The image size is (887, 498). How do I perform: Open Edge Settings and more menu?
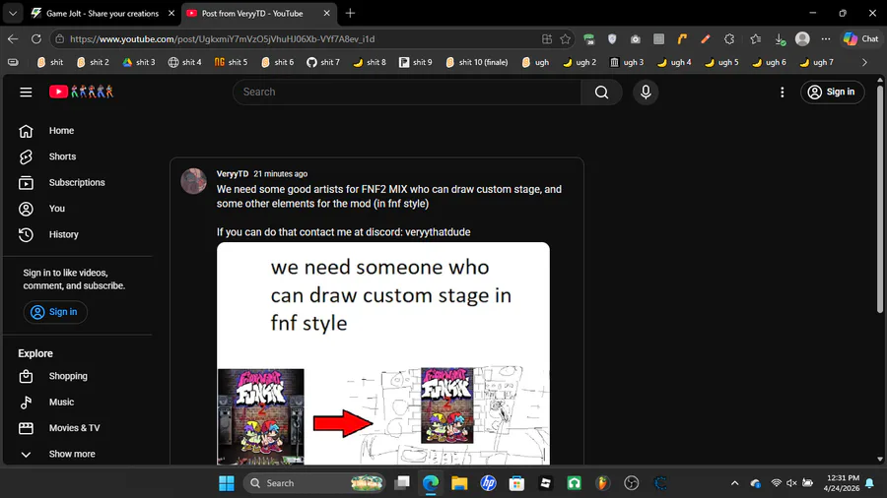click(x=826, y=39)
